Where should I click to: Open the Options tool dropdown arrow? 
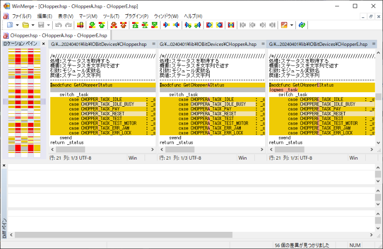[x=291, y=25]
